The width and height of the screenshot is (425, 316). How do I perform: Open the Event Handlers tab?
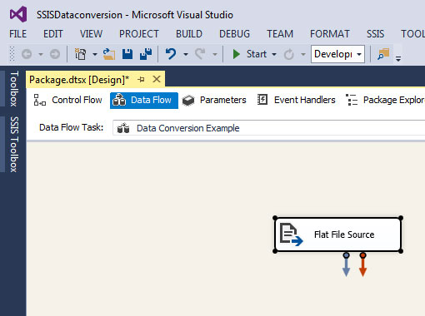tap(297, 100)
